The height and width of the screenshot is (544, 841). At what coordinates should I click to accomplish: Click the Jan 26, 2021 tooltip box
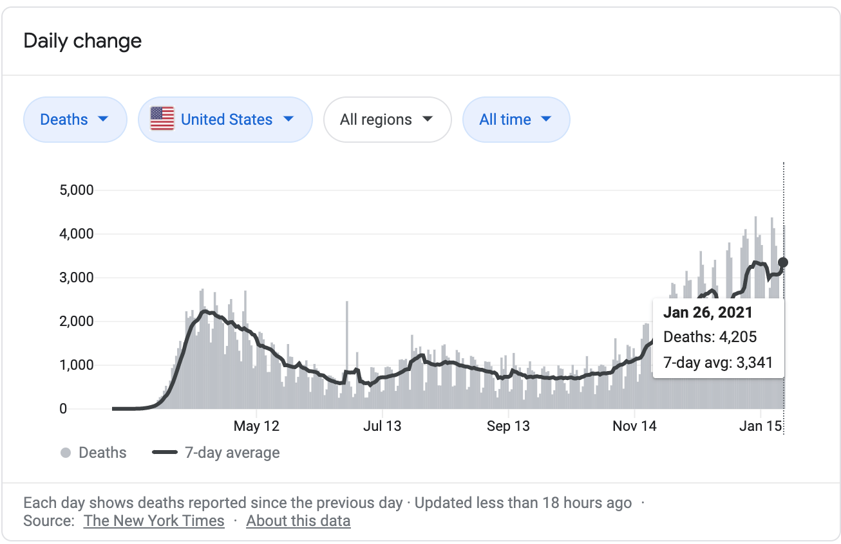(718, 337)
